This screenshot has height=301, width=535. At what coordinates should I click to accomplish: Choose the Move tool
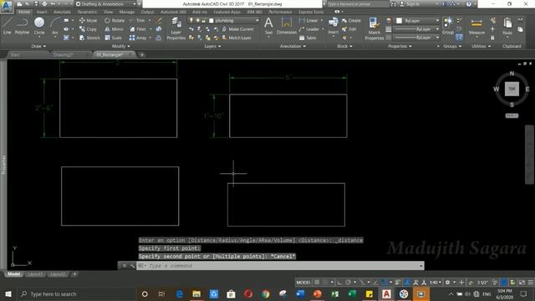coord(88,20)
